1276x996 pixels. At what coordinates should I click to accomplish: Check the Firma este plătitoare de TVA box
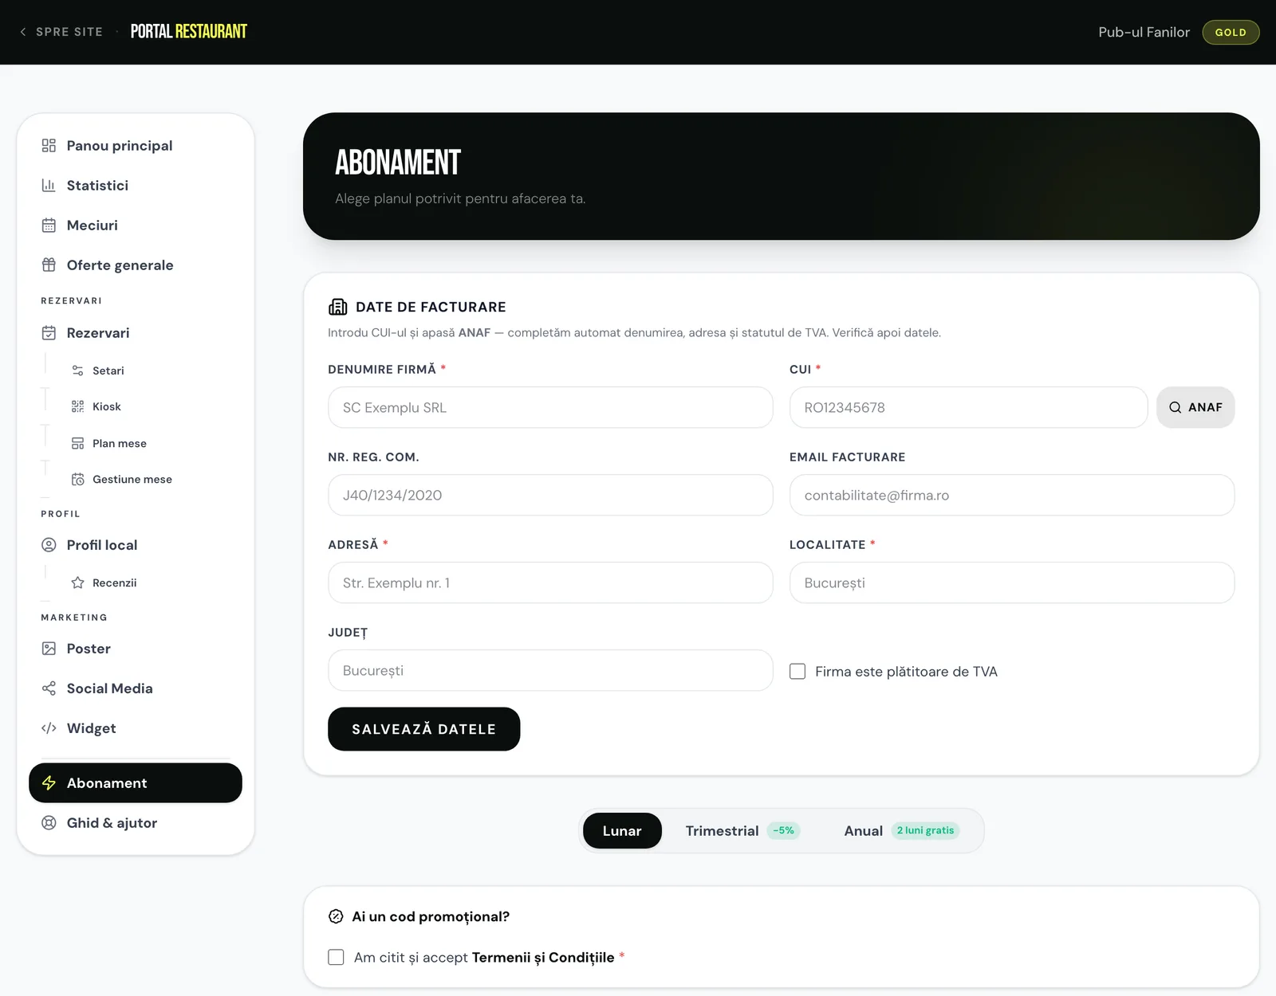797,672
